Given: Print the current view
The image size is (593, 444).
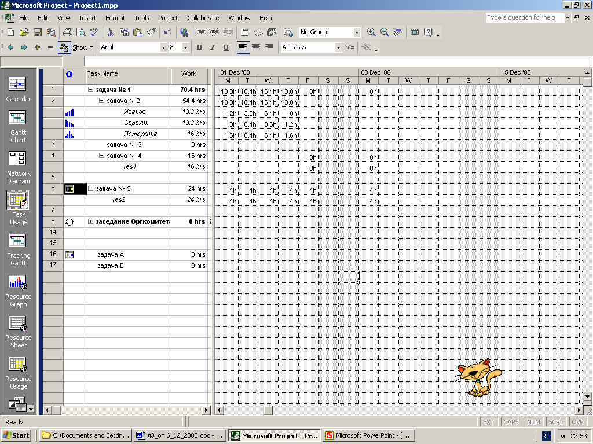Looking at the screenshot, I should [67, 32].
